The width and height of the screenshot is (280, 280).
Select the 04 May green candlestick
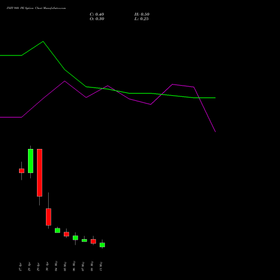(x=58, y=230)
